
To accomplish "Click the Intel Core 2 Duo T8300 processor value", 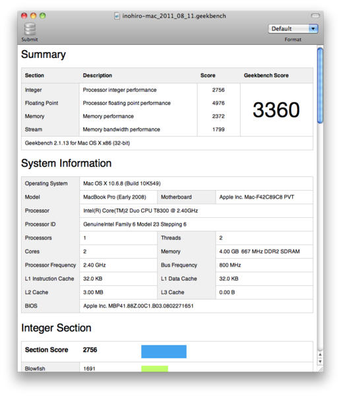I will pos(140,211).
